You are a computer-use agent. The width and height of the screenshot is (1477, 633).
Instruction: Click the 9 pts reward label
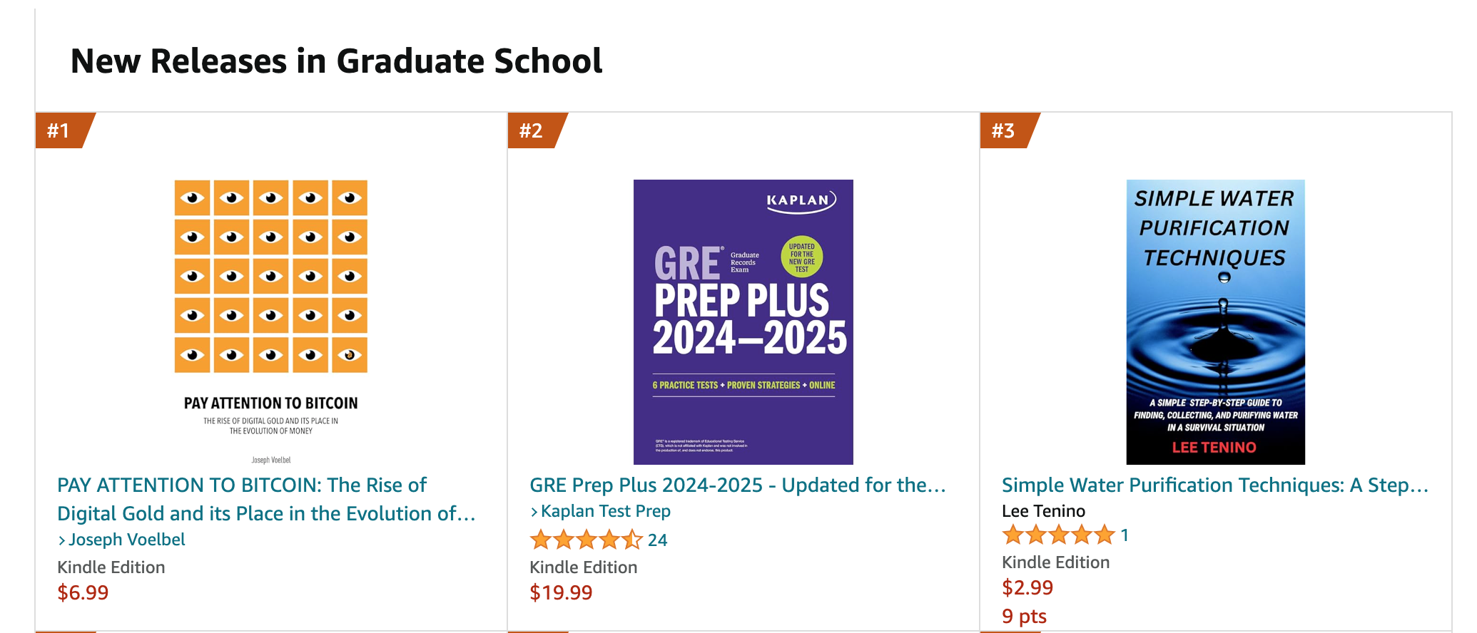[1023, 616]
